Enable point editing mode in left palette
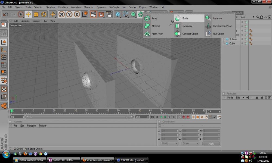 click(4, 57)
